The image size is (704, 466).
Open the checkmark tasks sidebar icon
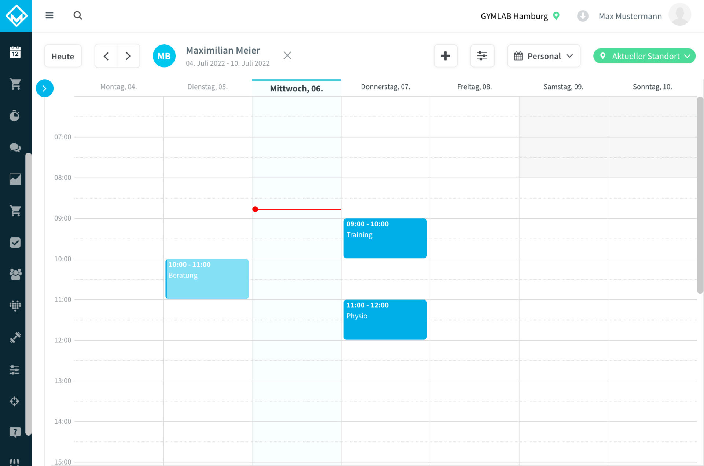coord(15,243)
